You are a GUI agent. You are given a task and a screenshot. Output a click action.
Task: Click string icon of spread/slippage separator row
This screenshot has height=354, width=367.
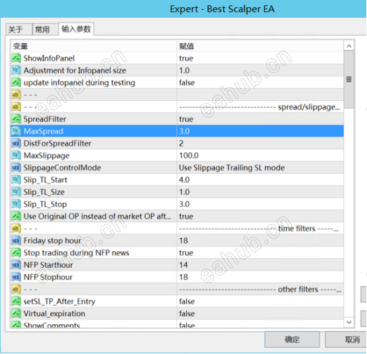pyautogui.click(x=16, y=107)
